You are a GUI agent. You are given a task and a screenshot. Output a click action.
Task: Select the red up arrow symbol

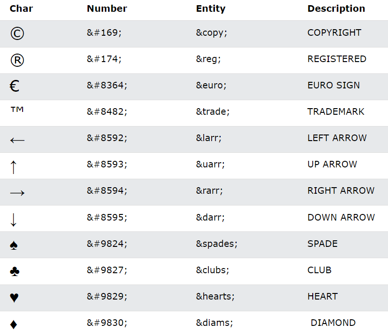(x=13, y=166)
